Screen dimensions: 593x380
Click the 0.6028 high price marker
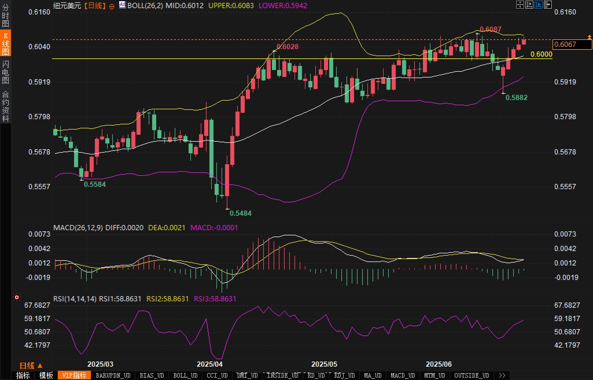pyautogui.click(x=288, y=47)
